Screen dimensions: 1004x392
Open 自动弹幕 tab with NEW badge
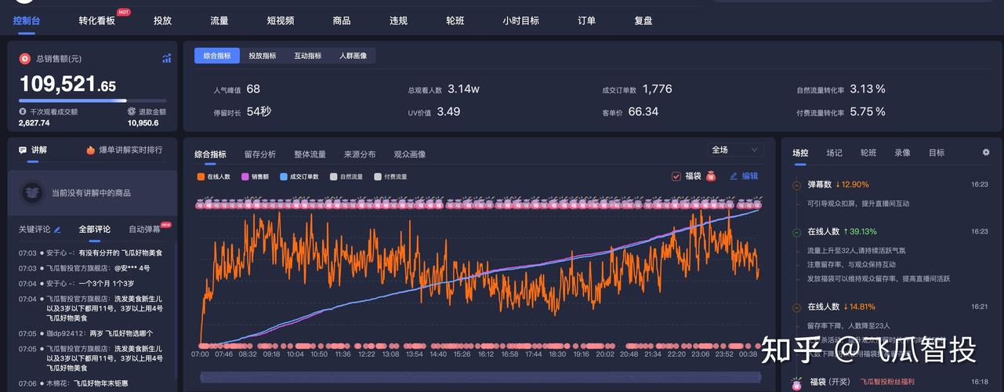(144, 230)
